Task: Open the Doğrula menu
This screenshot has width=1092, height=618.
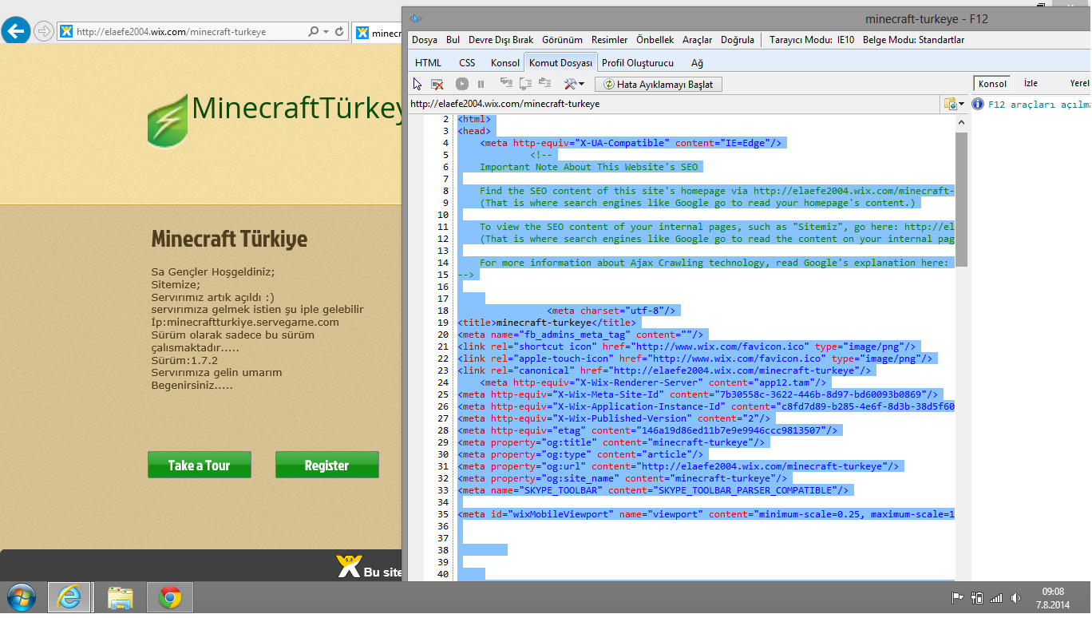Action: pyautogui.click(x=738, y=40)
